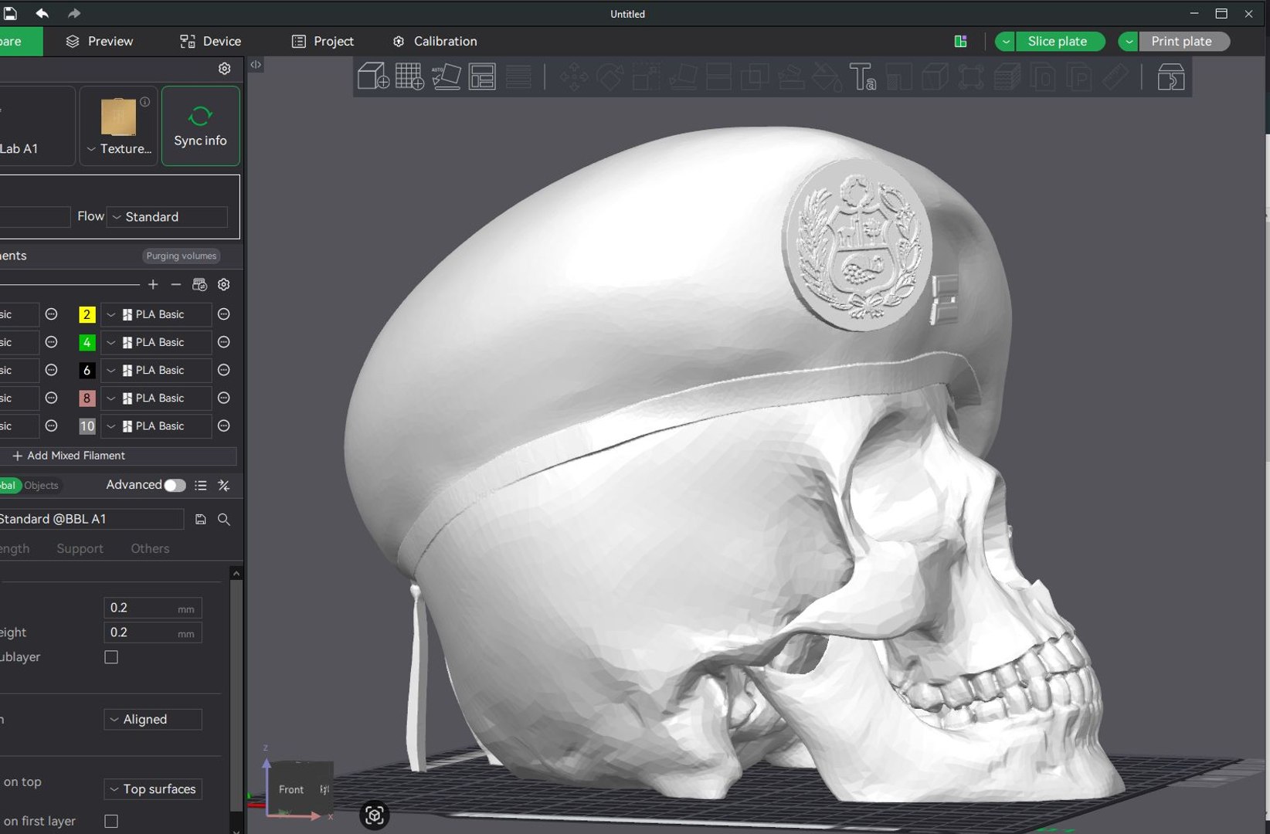
Task: Open the Calibration tab
Action: point(435,41)
